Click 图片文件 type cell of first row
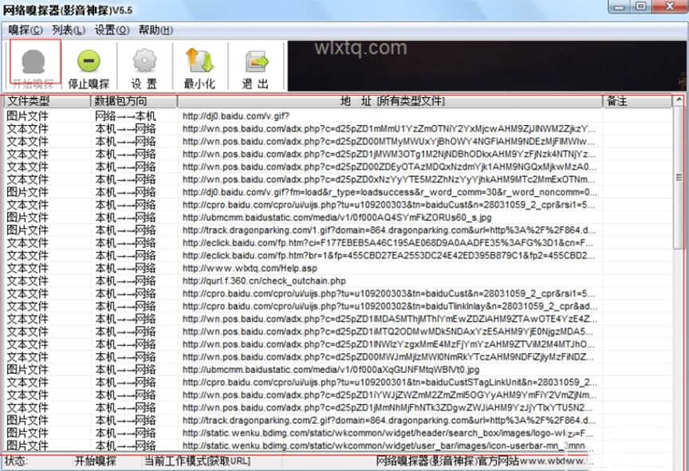This screenshot has width=689, height=471. [27, 116]
